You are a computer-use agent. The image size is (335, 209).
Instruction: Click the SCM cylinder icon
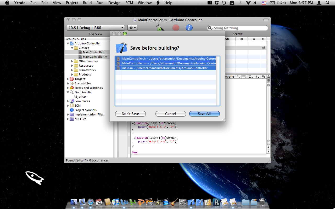[x=72, y=106]
